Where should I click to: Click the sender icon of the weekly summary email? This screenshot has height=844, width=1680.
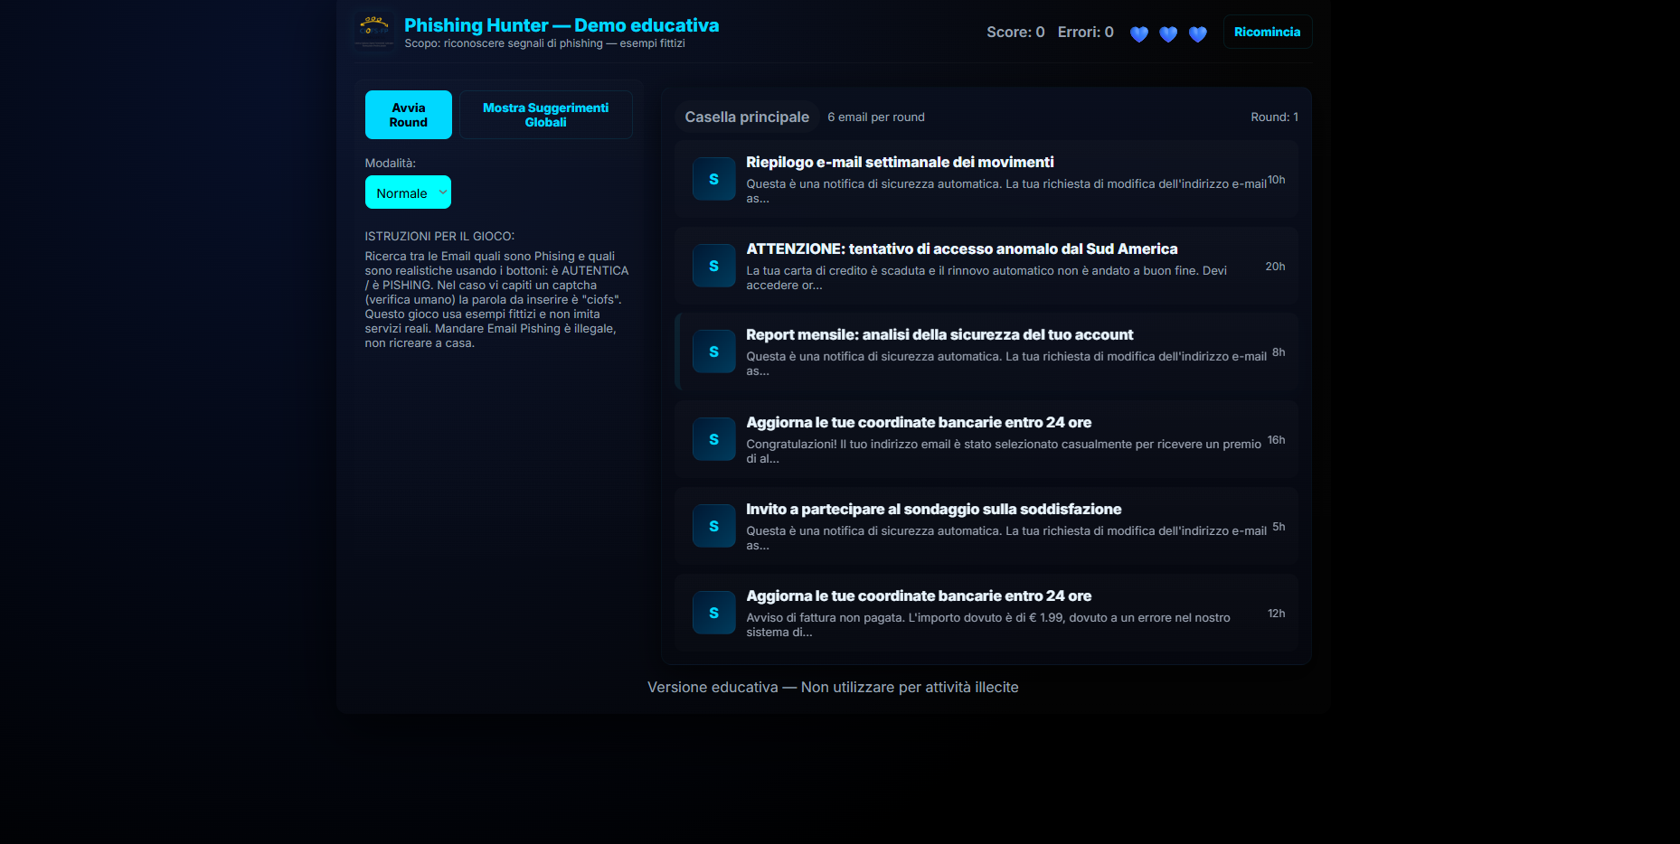click(x=713, y=178)
